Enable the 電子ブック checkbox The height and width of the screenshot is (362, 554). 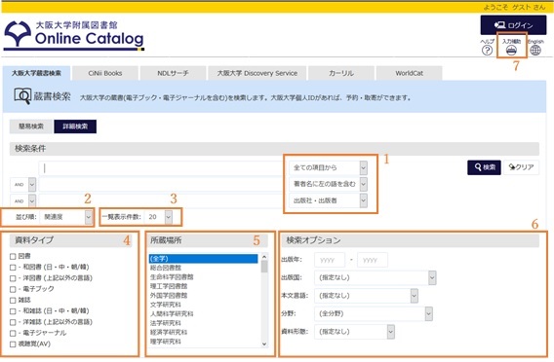(x=13, y=289)
